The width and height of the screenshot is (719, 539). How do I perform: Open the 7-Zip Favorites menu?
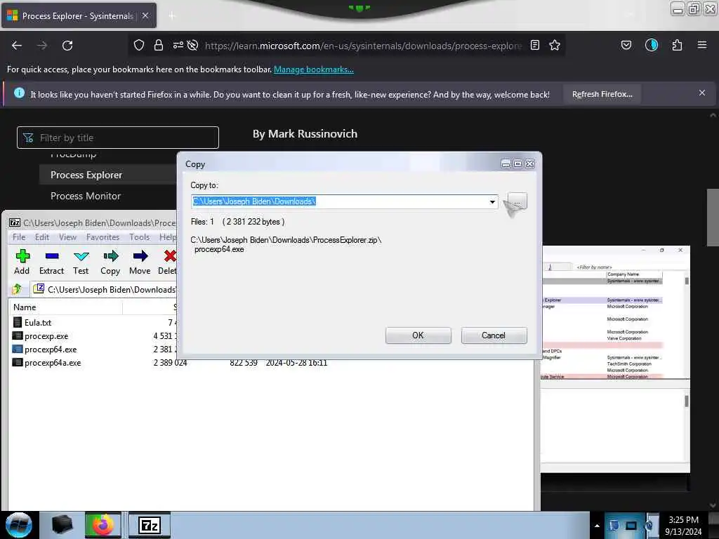coord(103,237)
